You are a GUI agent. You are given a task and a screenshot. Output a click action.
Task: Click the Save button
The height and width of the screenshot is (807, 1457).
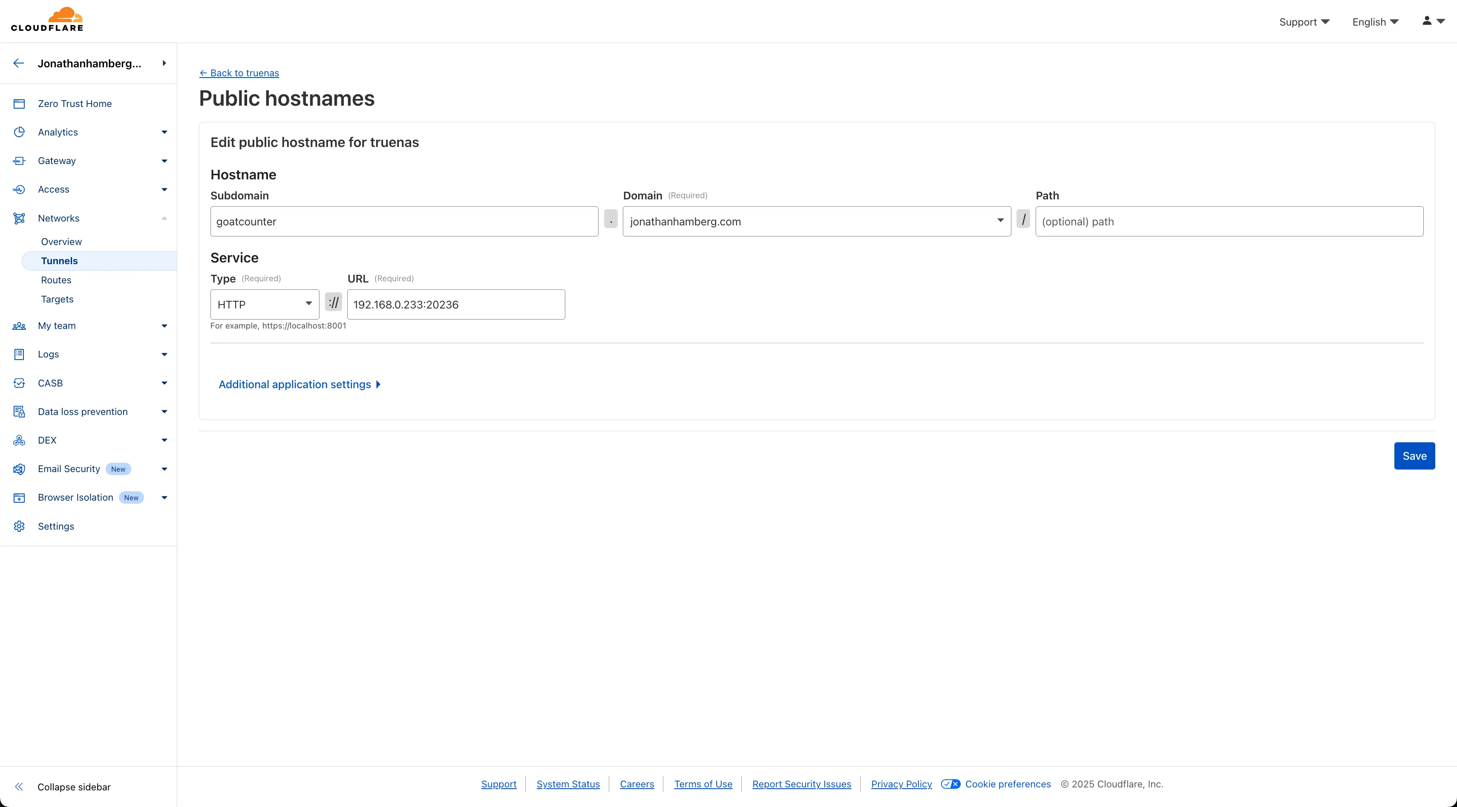pos(1414,456)
